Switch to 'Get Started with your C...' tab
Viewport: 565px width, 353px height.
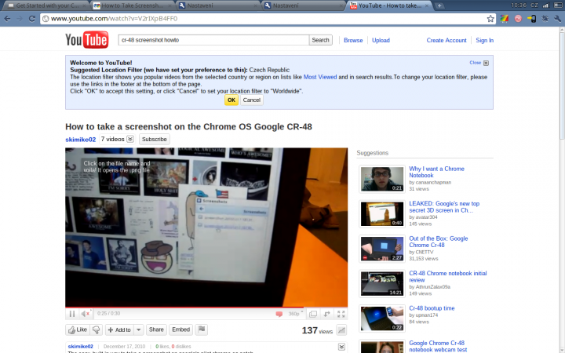(x=46, y=5)
